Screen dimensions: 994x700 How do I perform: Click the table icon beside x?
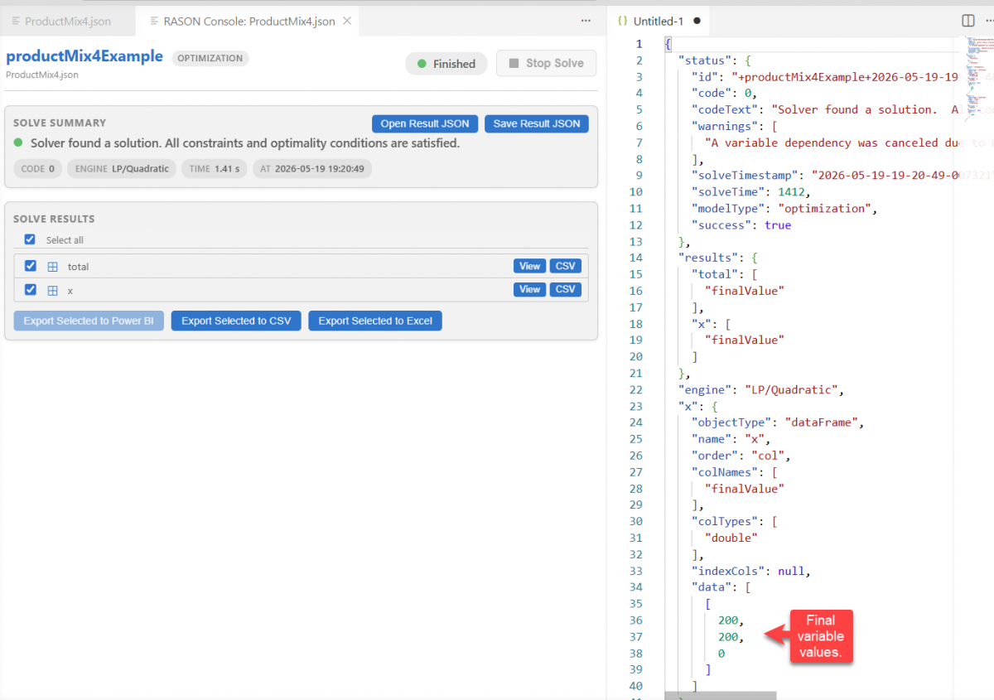point(52,291)
